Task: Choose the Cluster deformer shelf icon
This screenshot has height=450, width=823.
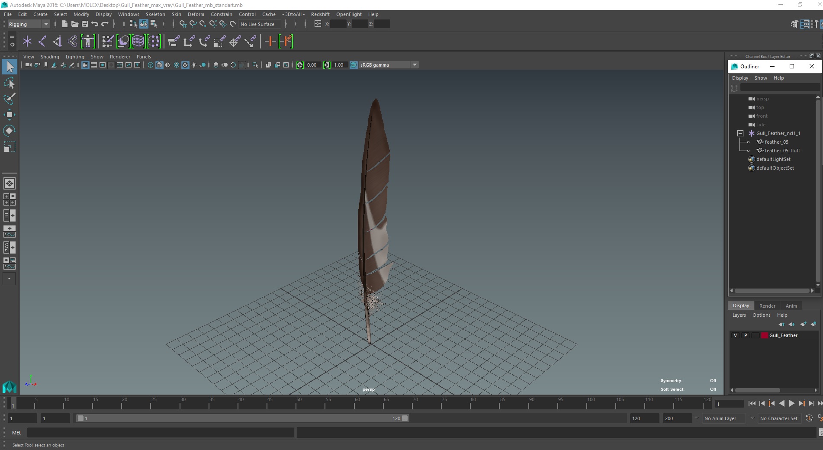Action: point(154,41)
